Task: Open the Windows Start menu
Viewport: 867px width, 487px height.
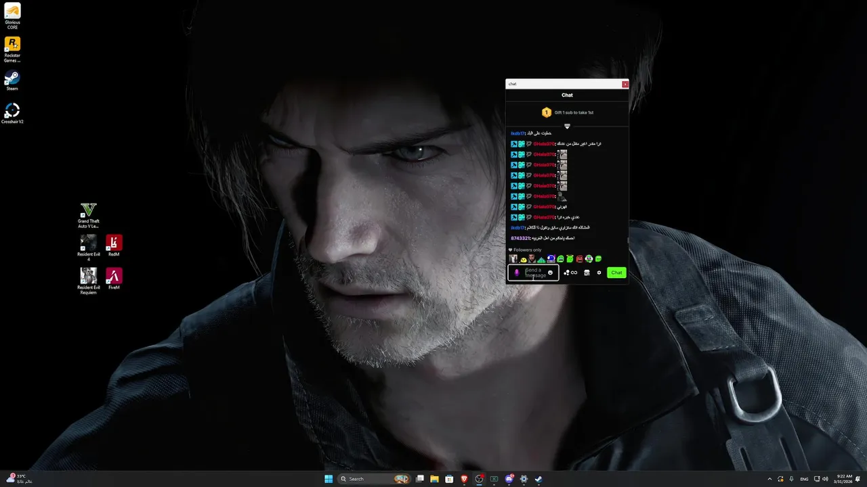Action: tap(329, 479)
